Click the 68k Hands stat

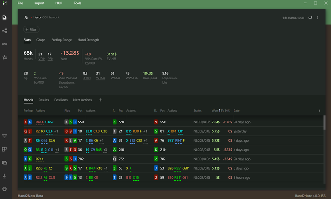[28, 53]
